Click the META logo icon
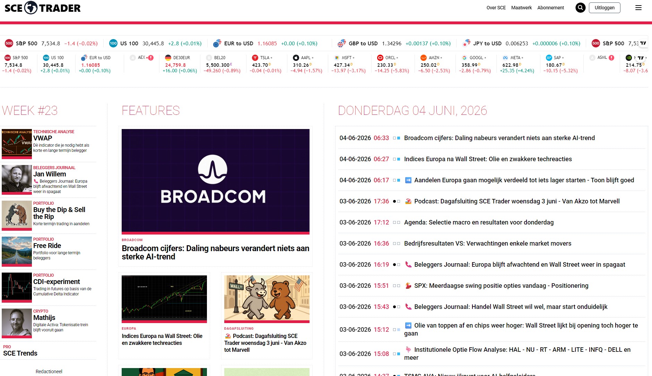This screenshot has height=376, width=652. [x=505, y=58]
